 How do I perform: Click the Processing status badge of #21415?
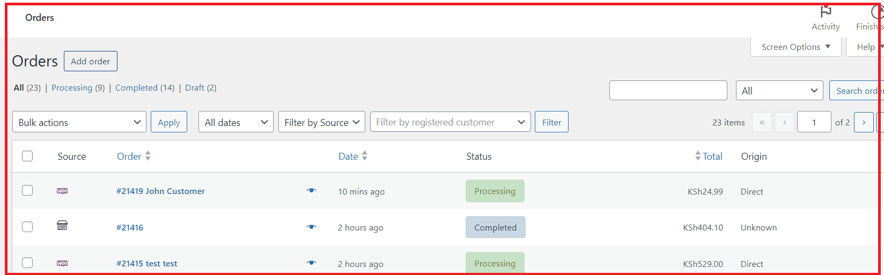(x=495, y=263)
